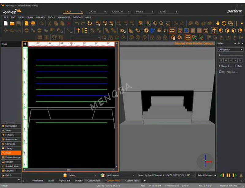This screenshot has width=245, height=188.
Task: Switch to the Shaded tab
Action: click(x=79, y=181)
